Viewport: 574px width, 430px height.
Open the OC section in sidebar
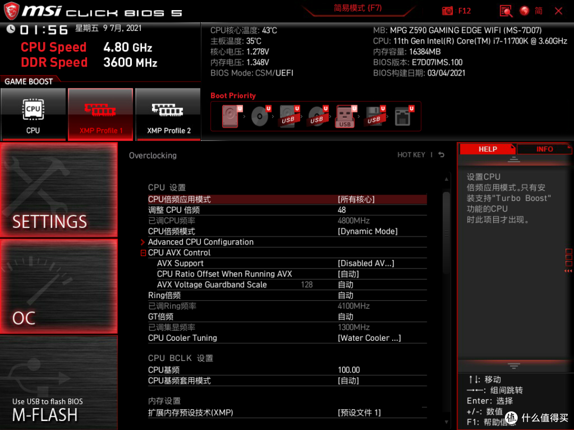click(x=58, y=287)
